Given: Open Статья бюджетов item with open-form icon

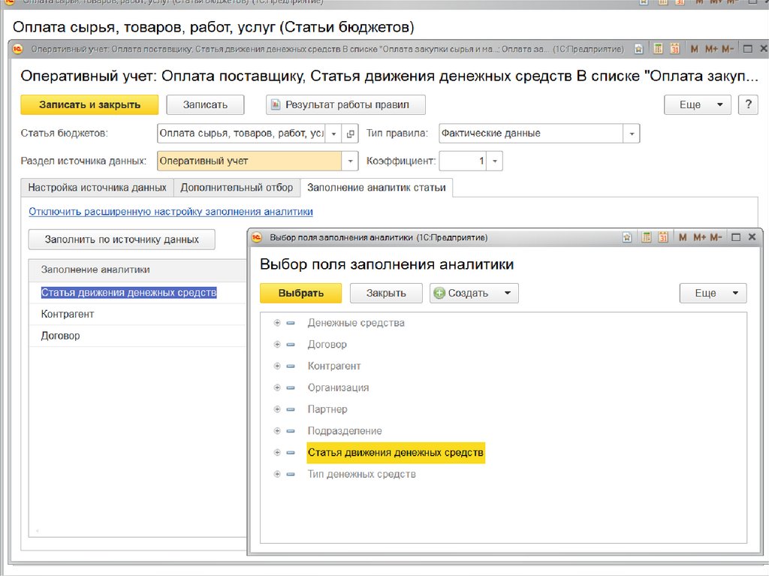Looking at the screenshot, I should (350, 134).
